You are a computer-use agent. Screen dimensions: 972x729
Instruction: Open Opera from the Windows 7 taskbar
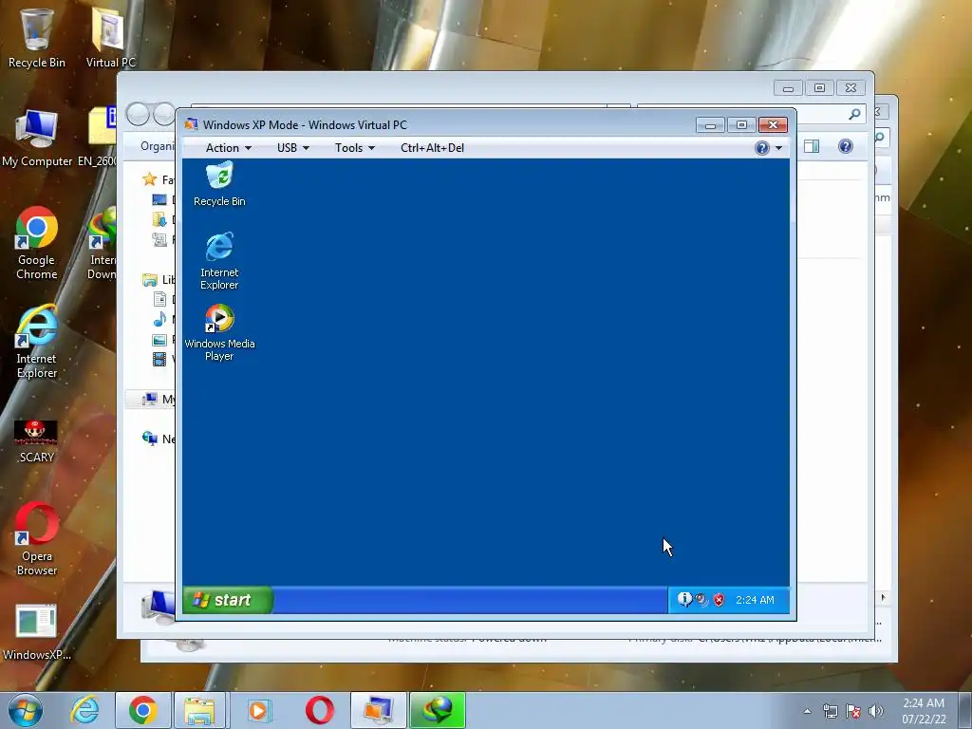[x=319, y=710]
